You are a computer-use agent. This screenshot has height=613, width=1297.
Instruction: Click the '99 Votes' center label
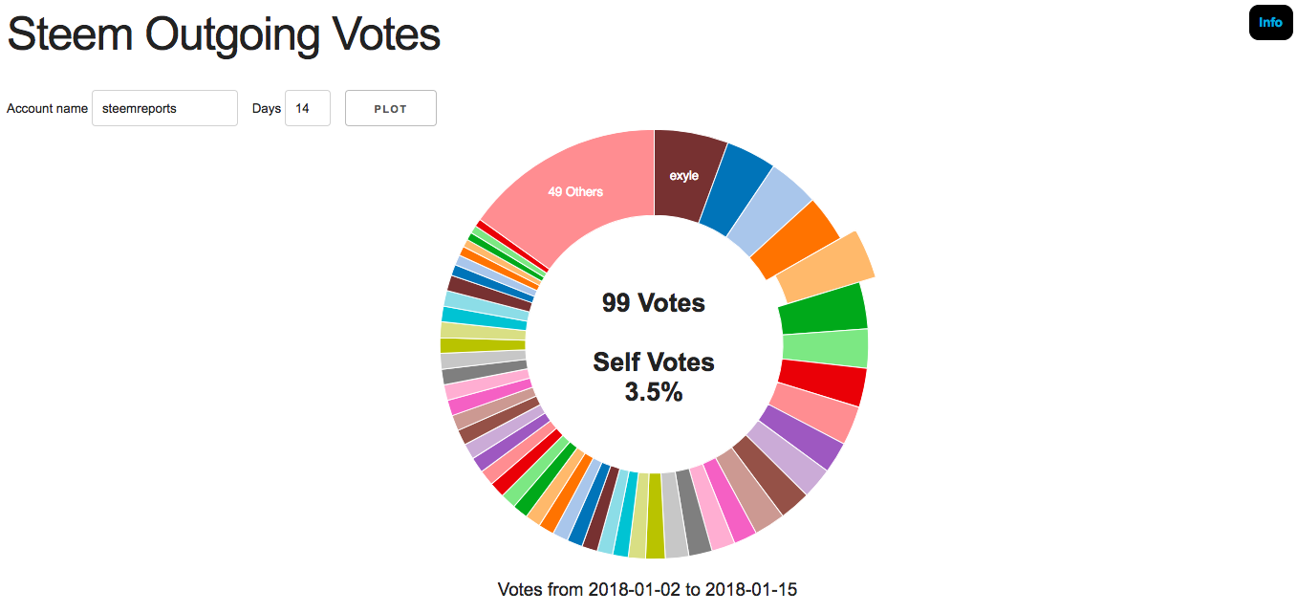coord(654,303)
